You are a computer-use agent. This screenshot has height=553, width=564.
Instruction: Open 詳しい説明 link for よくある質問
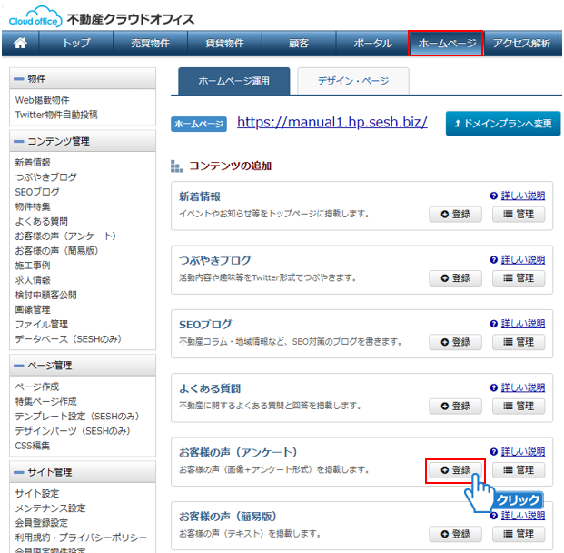(x=523, y=387)
